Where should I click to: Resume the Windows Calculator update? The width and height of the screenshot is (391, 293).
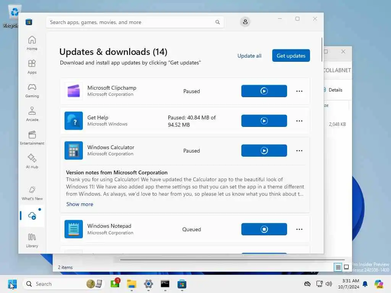[x=264, y=150]
